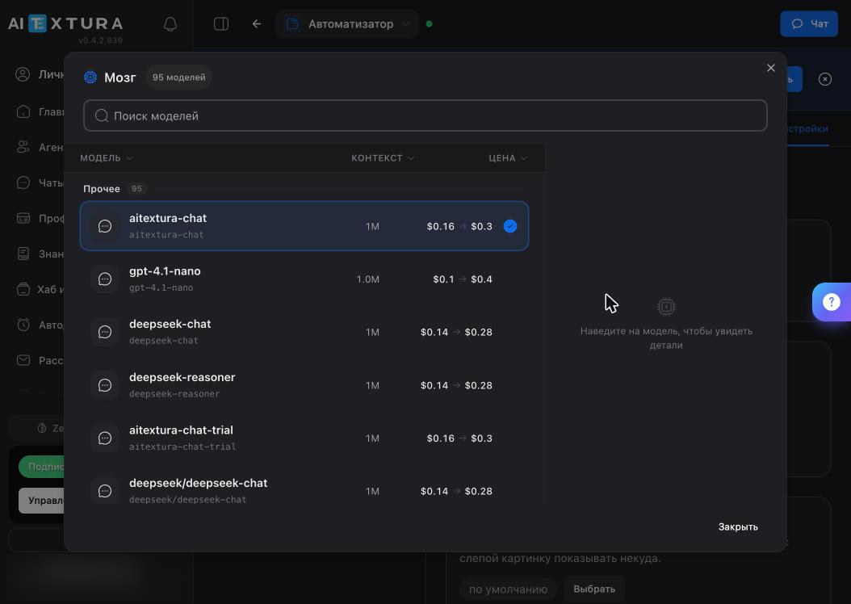The image size is (851, 604).
Task: Open the mail envelope icon in sidebar
Action: tap(23, 360)
